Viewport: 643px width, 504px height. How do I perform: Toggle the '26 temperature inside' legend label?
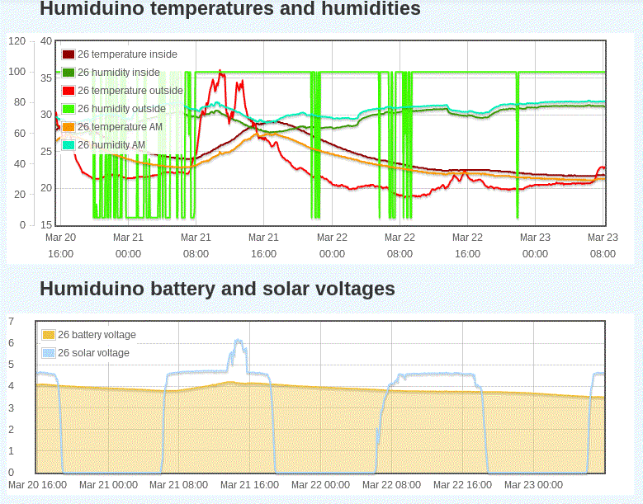127,54
